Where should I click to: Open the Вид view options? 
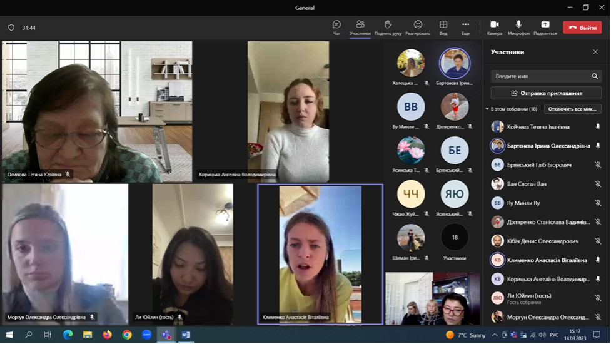(x=443, y=28)
